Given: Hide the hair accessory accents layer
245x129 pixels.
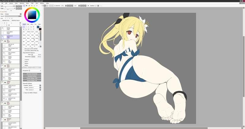Looking at the screenshot, I should (x=4, y=49).
